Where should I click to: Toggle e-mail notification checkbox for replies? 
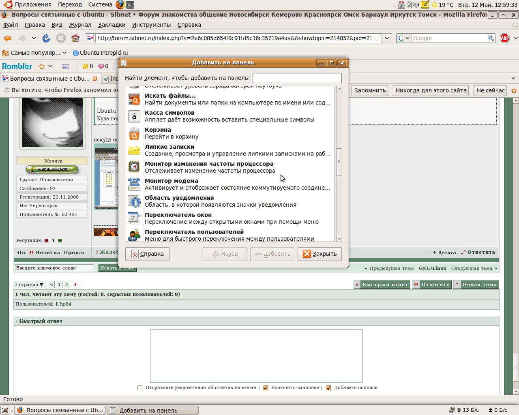pos(140,388)
